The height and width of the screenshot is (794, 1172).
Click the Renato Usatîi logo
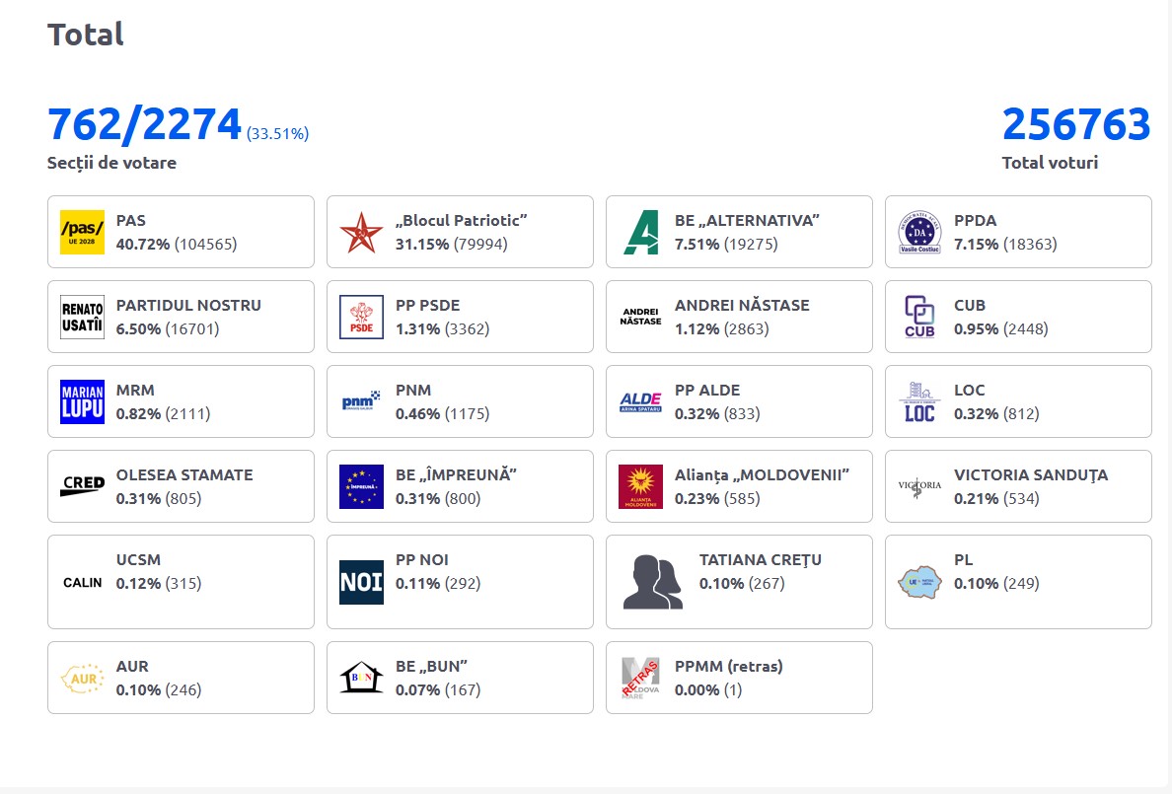click(x=82, y=317)
